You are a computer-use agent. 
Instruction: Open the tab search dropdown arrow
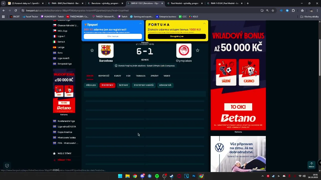tap(3, 3)
